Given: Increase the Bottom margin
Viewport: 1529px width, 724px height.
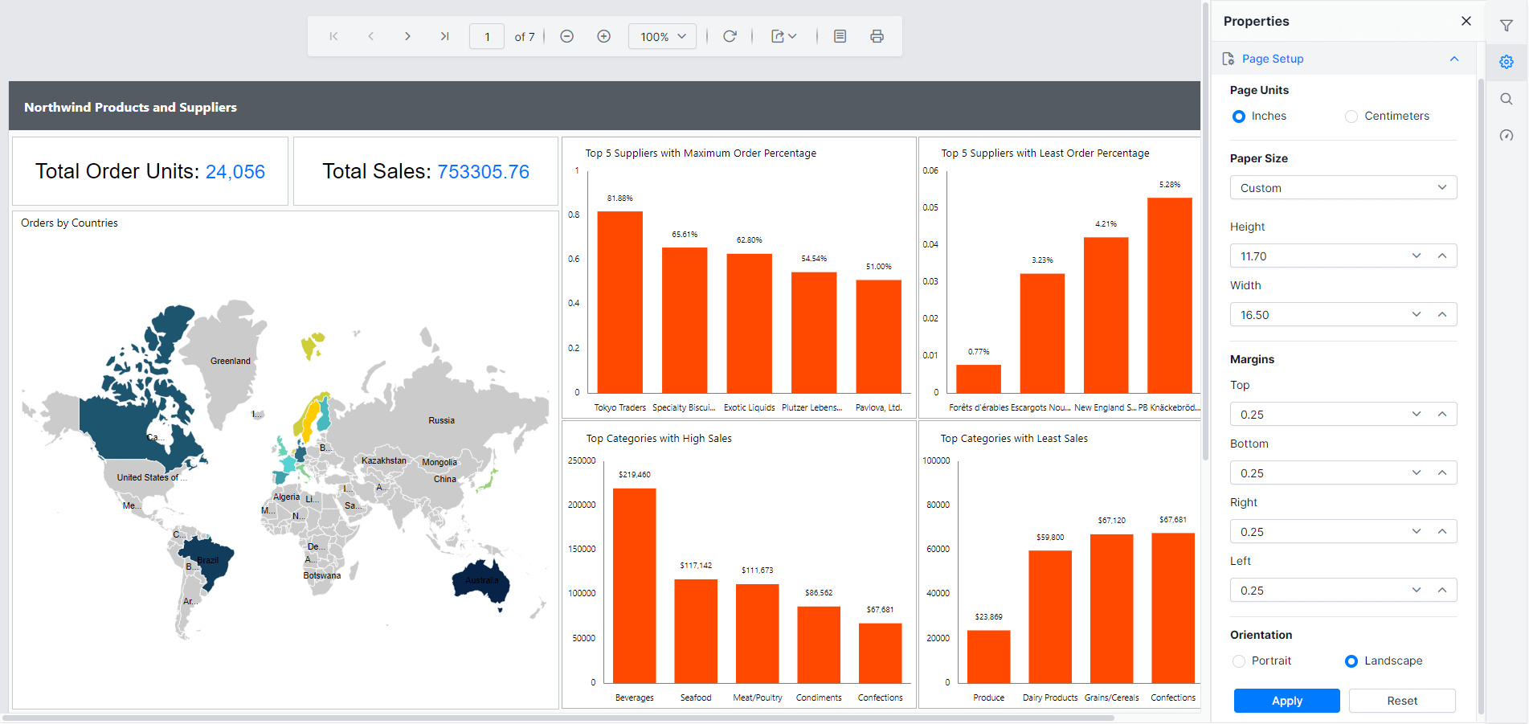Looking at the screenshot, I should point(1442,473).
